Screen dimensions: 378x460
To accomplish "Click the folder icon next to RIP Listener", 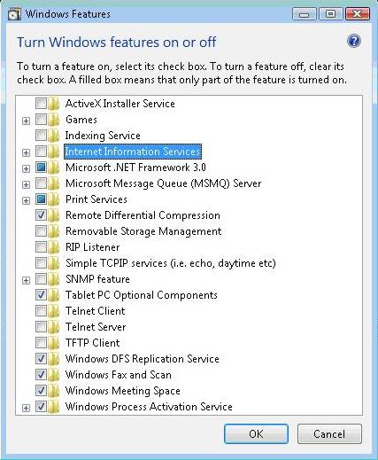I will click(54, 247).
